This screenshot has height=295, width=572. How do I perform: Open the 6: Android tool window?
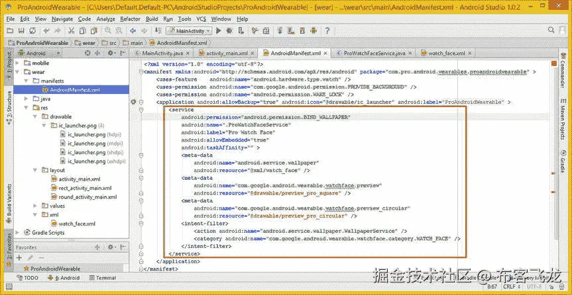tap(64, 278)
